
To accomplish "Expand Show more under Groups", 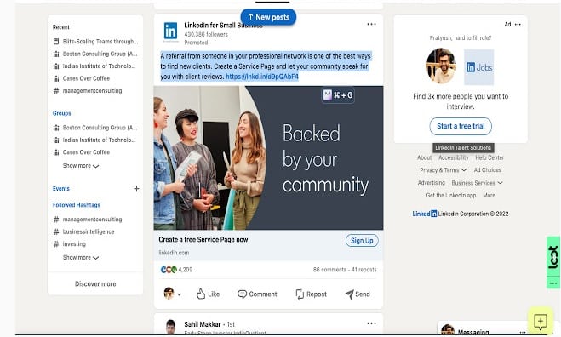I will pos(81,166).
